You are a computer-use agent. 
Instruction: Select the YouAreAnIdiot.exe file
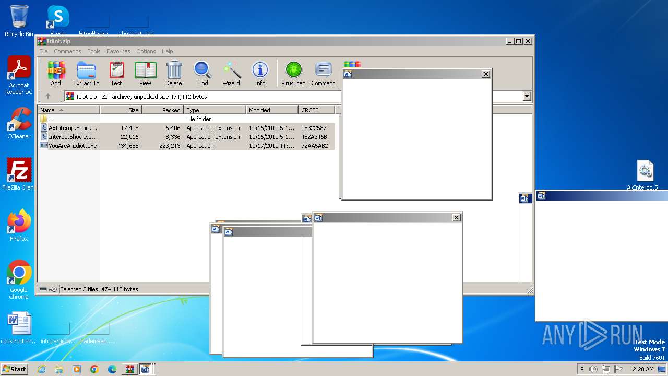tap(186, 146)
